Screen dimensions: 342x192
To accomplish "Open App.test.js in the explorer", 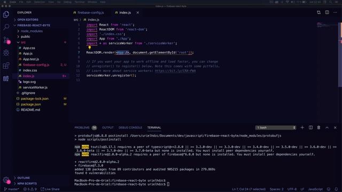I will (x=31, y=59).
